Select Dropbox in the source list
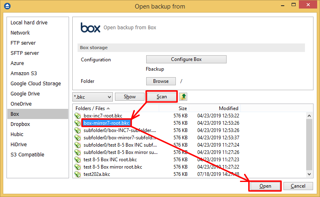Image resolution: width=320 pixels, height=197 pixels. 20,124
